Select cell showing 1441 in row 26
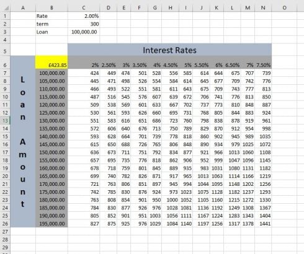This screenshot has height=254, width=304. coord(263,224)
